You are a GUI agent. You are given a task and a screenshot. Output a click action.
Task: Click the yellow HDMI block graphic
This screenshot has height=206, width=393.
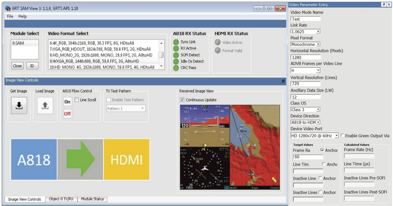127,159
